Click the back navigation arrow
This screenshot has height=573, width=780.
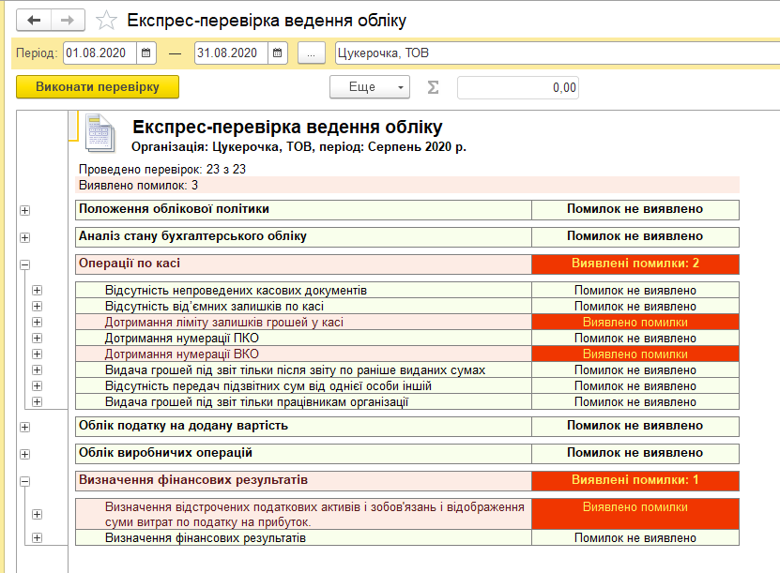click(x=34, y=20)
